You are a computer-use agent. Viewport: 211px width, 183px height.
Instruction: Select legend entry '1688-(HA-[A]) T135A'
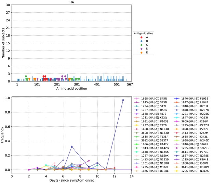point(151,137)
